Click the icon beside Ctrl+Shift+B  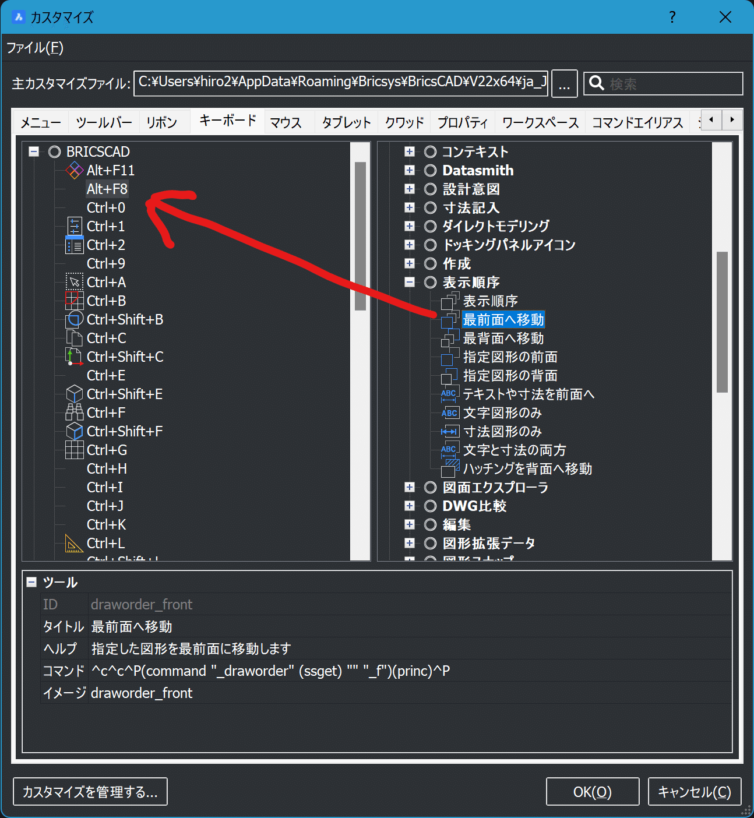click(74, 319)
